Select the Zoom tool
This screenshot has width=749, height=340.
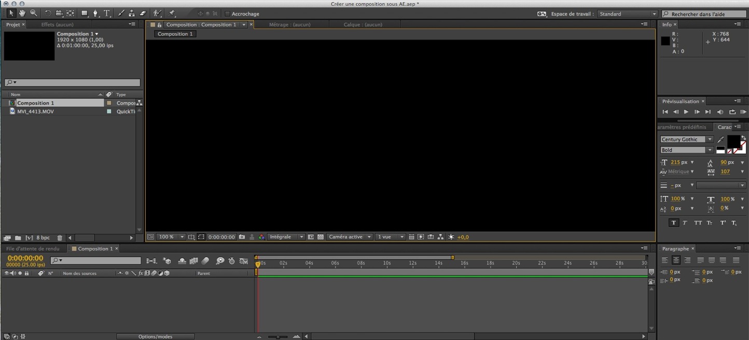coord(33,13)
